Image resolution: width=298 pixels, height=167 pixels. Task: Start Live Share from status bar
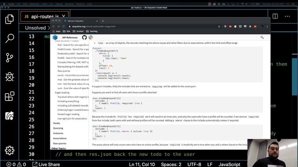[x=46, y=164]
